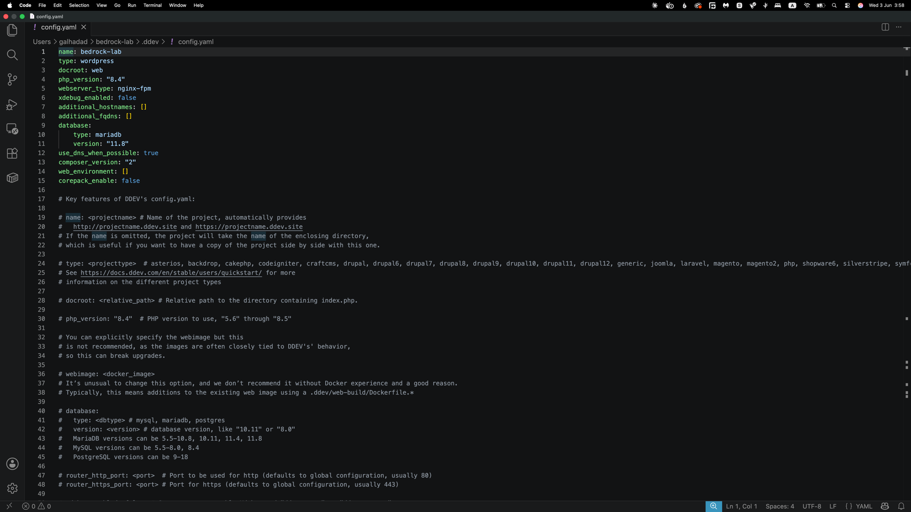Open the Explorer view in activity bar

coord(12,30)
